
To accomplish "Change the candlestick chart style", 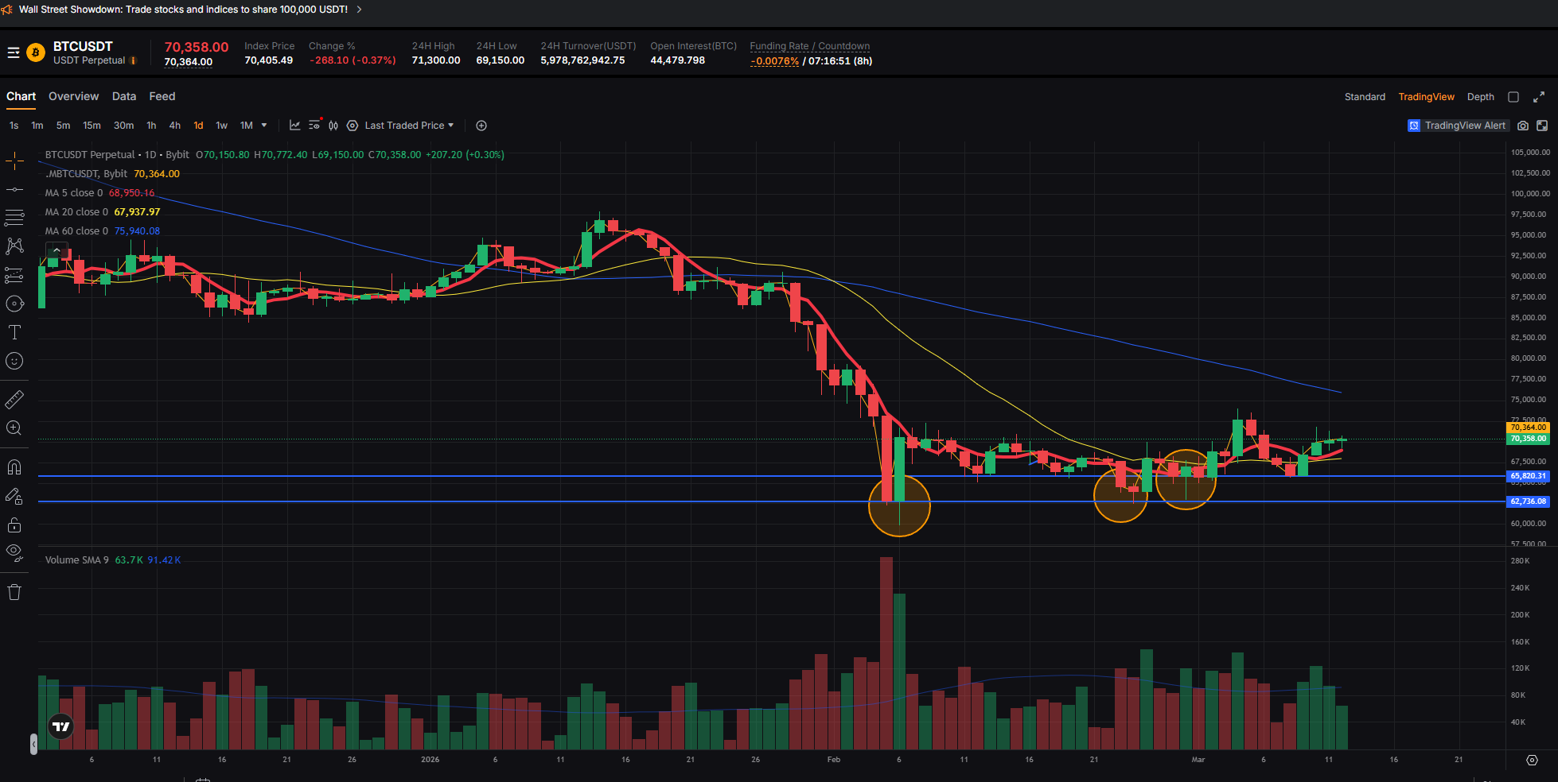I will (x=333, y=126).
